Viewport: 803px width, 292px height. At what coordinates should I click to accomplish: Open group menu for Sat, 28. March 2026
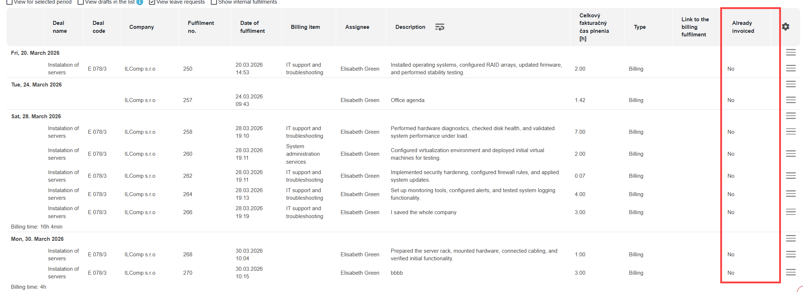[791, 116]
